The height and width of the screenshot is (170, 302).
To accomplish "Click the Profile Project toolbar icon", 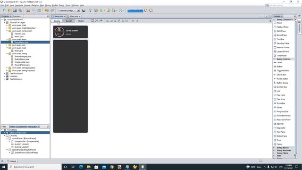I will [121, 10].
